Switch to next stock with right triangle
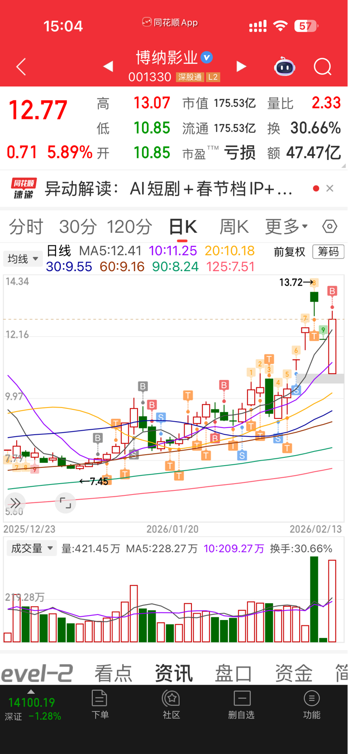The image size is (348, 754). (x=241, y=67)
